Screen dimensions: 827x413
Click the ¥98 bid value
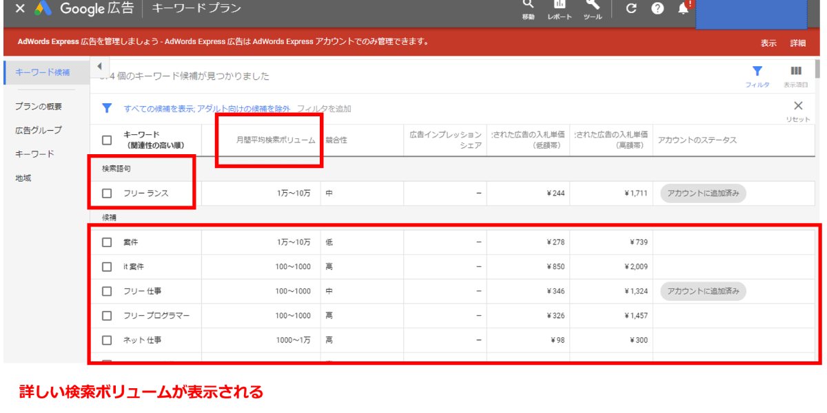click(558, 340)
